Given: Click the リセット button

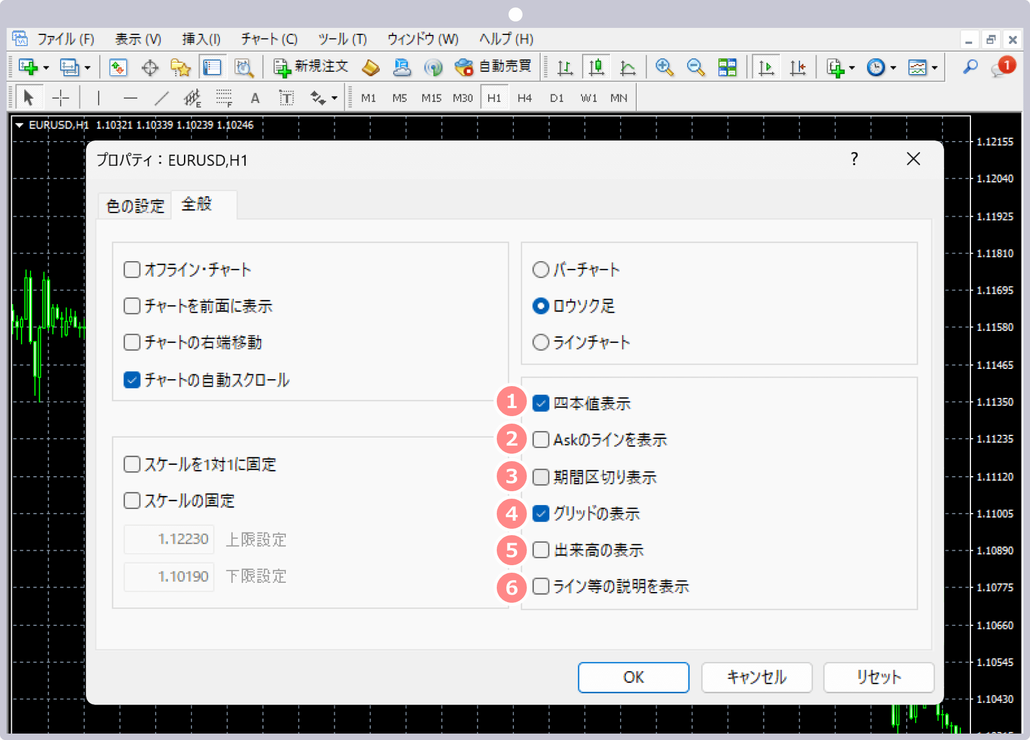Looking at the screenshot, I should (x=878, y=677).
